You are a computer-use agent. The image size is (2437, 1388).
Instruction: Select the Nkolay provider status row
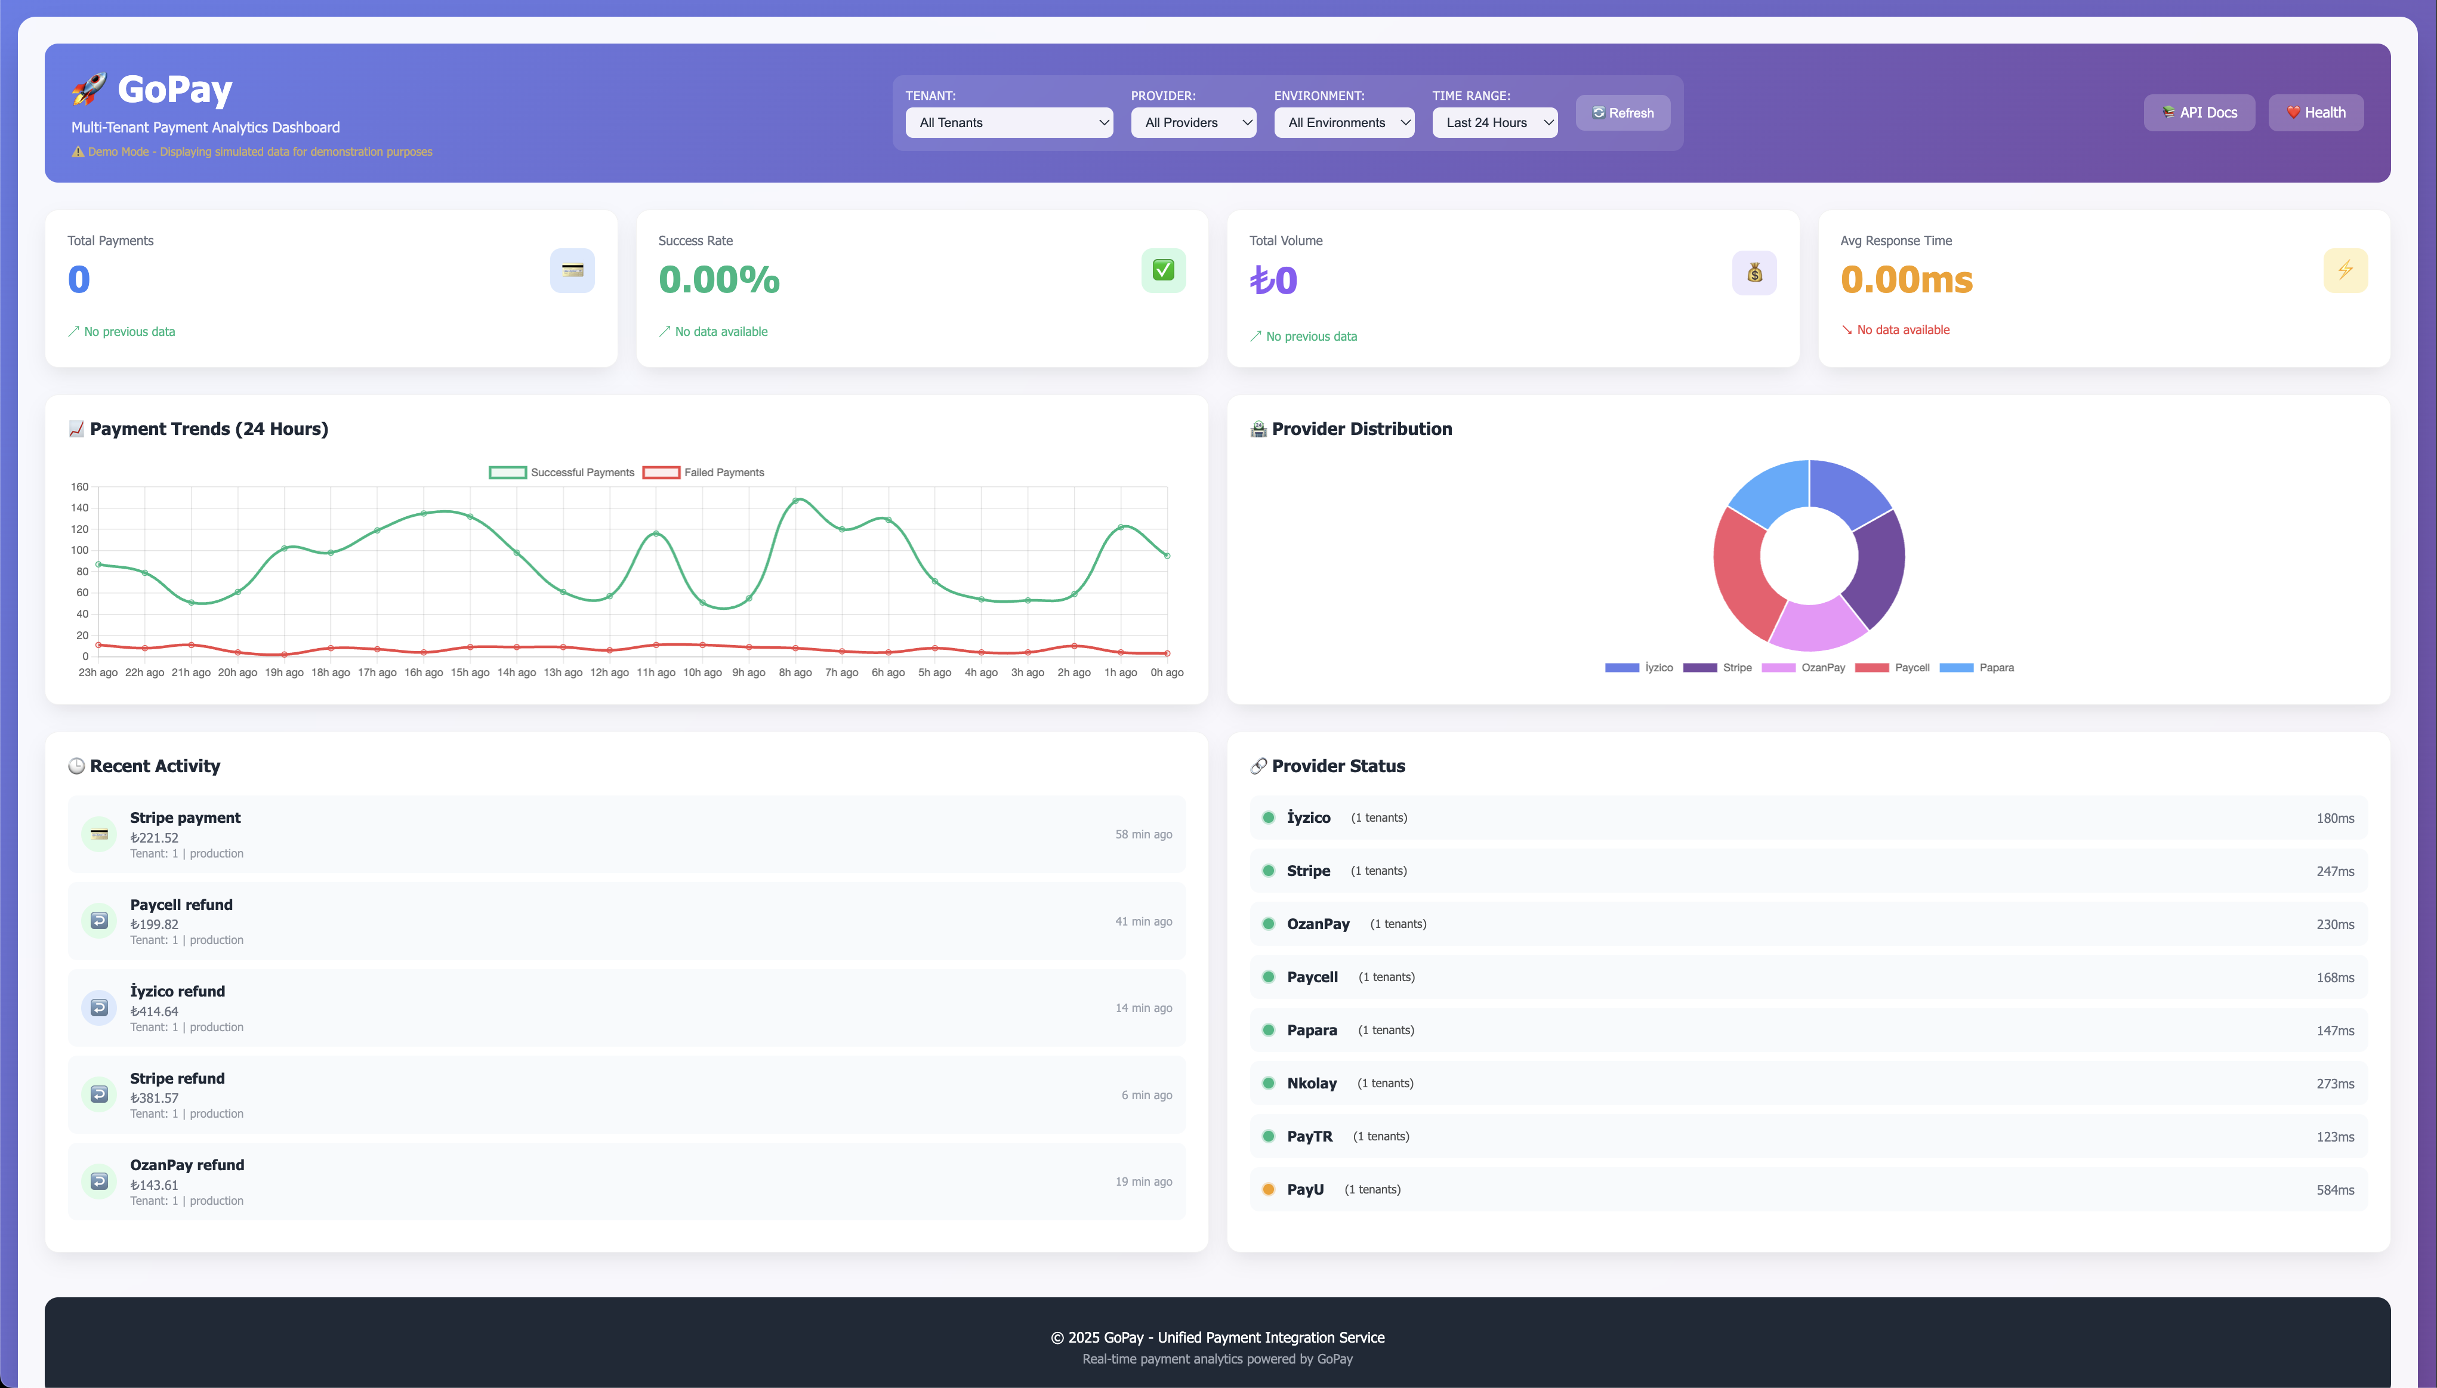coord(1808,1084)
